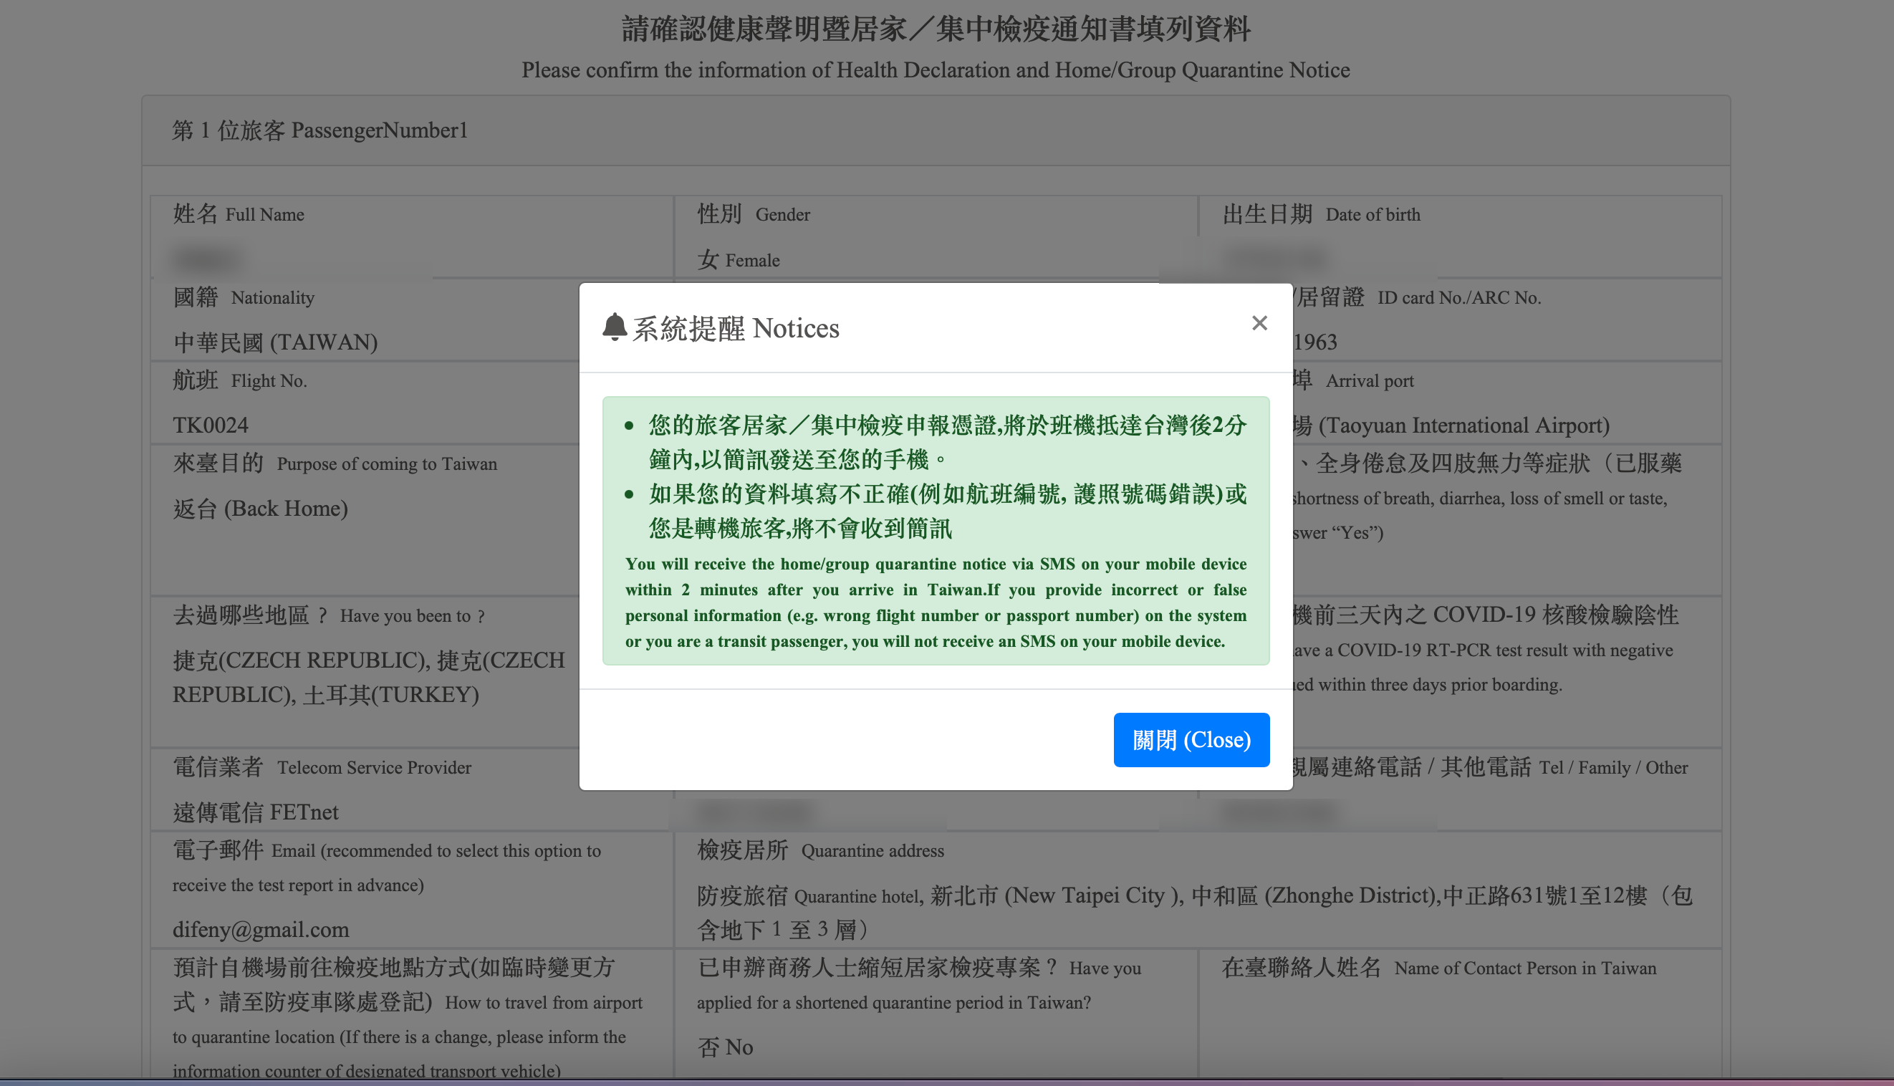Screen dimensions: 1894x1086
Task: Click the difeny@gmail.com email value
Action: [x=260, y=929]
